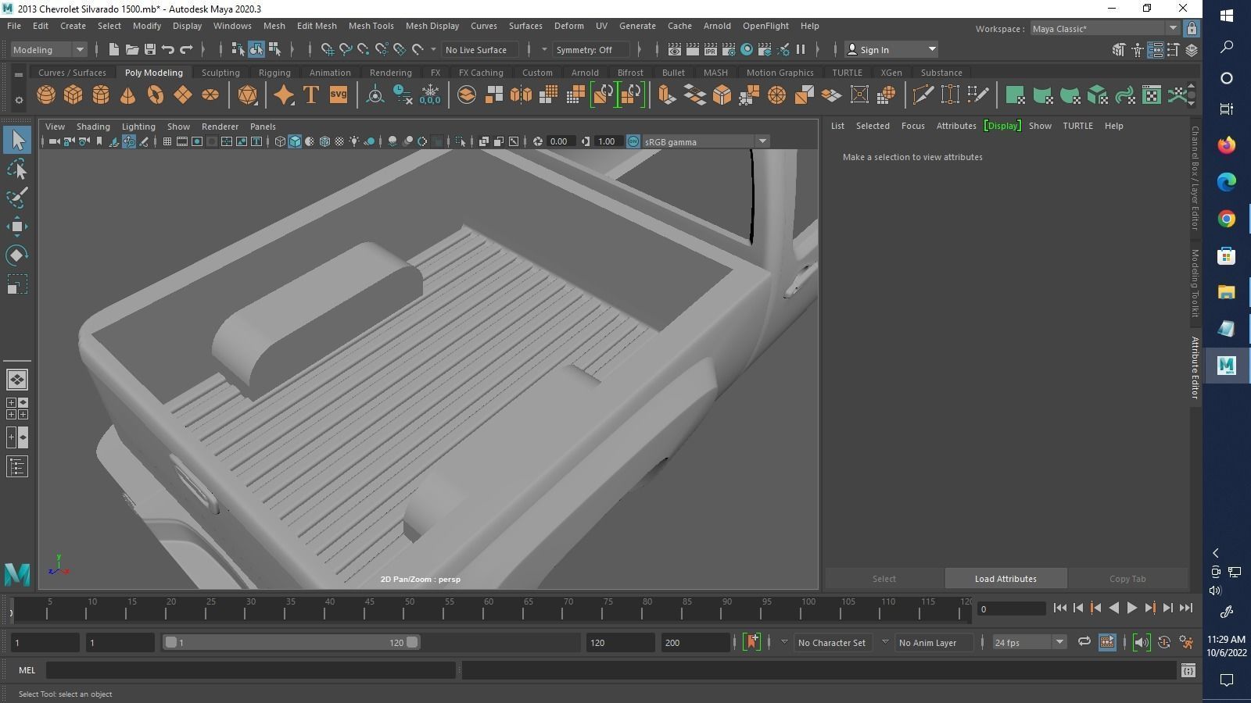Create a polygon torus from the shelf

point(155,95)
